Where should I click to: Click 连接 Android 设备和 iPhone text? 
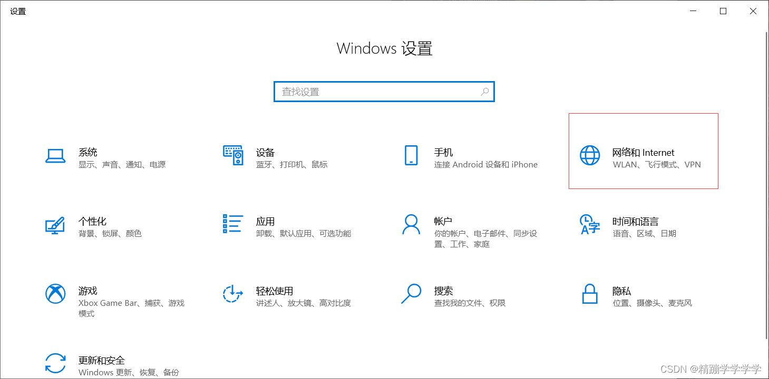tap(486, 165)
